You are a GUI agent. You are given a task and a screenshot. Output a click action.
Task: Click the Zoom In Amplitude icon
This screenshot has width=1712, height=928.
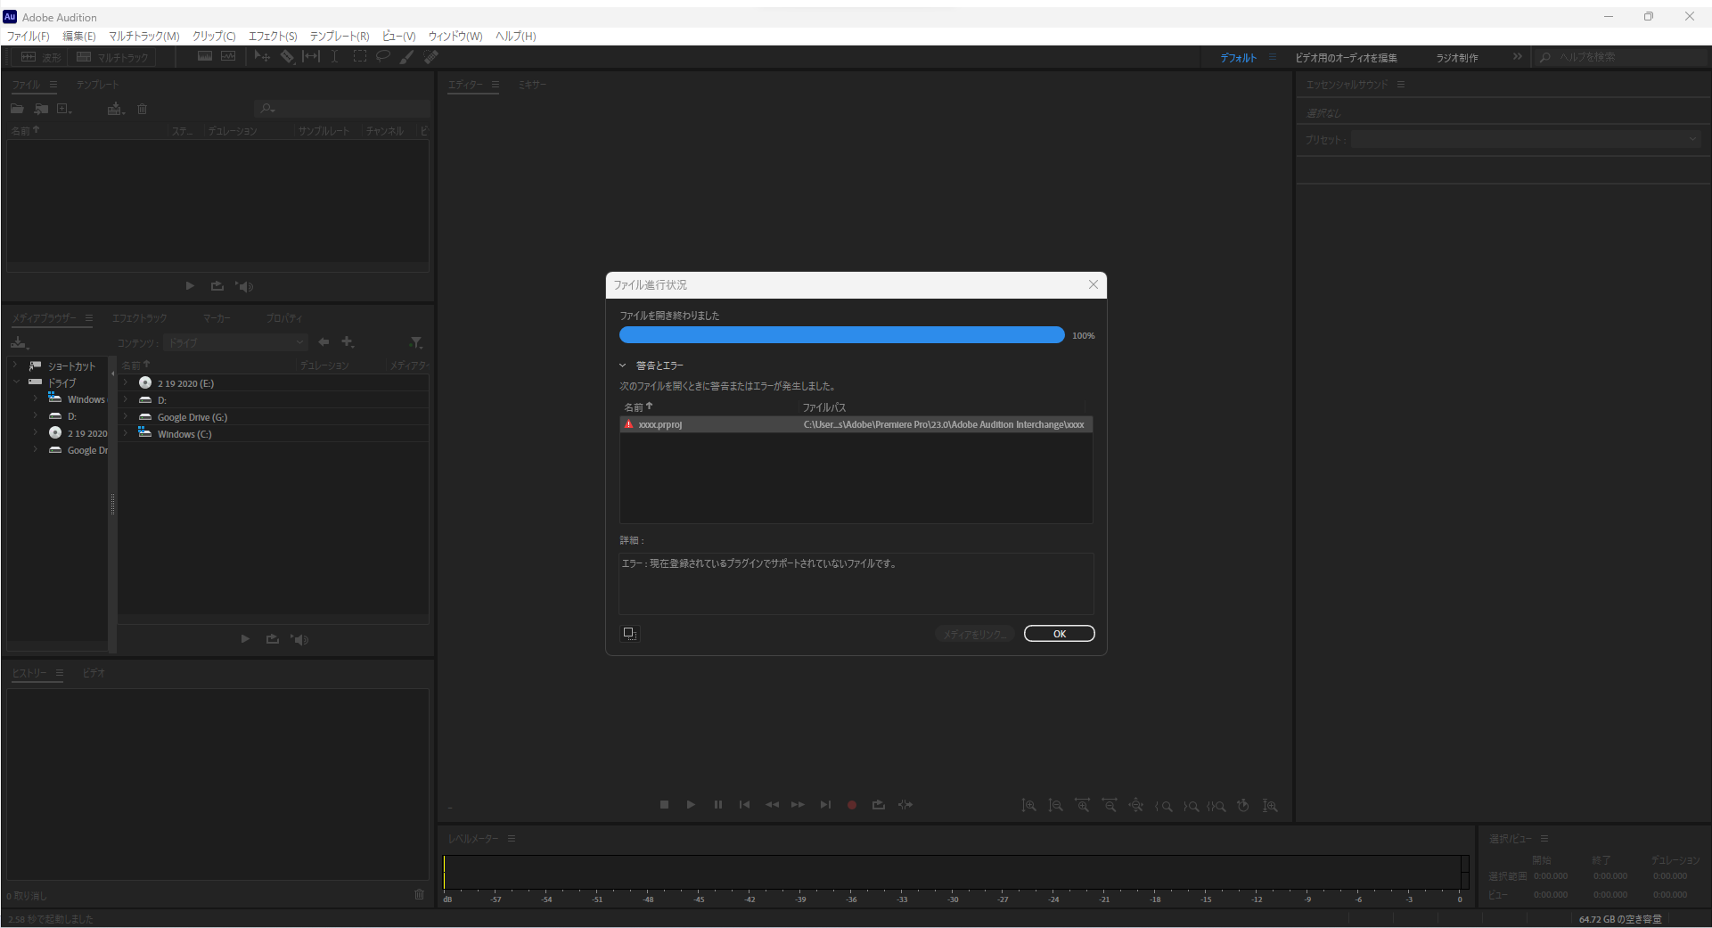[1029, 805]
